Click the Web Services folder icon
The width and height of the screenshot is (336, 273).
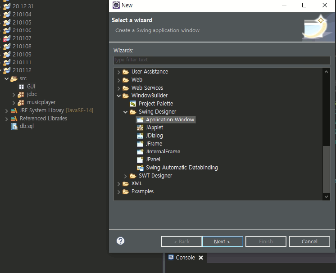pyautogui.click(x=126, y=88)
